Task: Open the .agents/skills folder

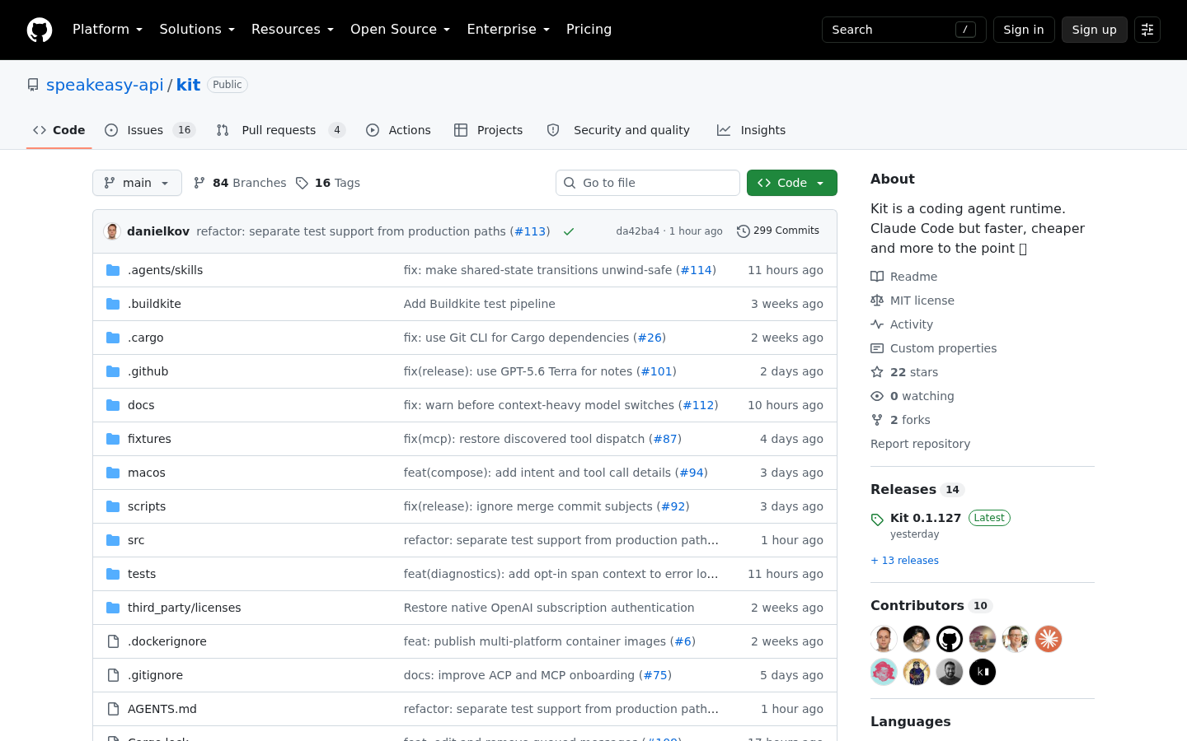Action: coord(165,270)
